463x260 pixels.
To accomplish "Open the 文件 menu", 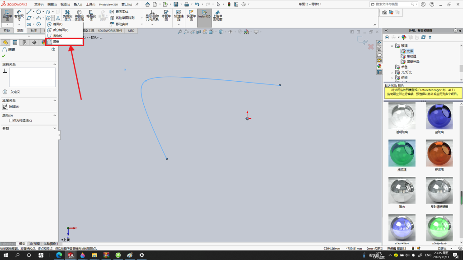I will (x=39, y=5).
